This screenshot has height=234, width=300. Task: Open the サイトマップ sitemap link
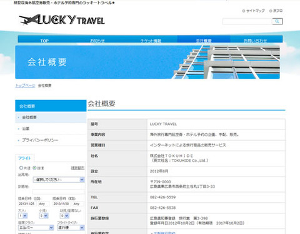[x=255, y=11]
